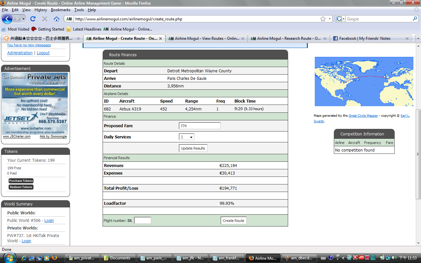Screen dimensions: 421x263
Task: Open the View menu
Action: click(26, 10)
